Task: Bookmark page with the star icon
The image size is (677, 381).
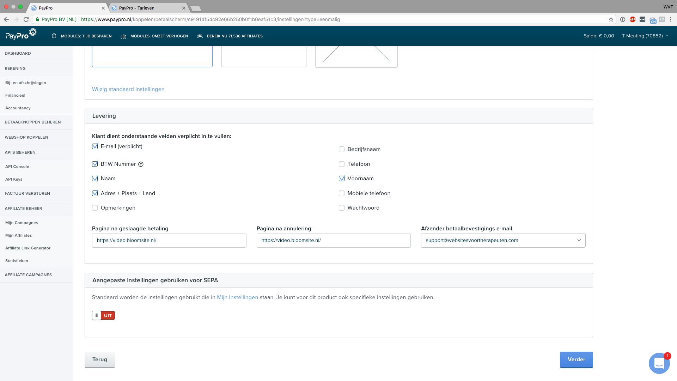Action: [x=611, y=19]
